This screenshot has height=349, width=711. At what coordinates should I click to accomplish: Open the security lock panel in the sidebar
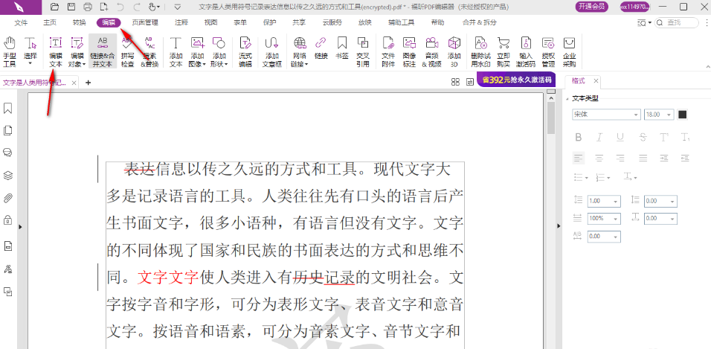(7, 220)
